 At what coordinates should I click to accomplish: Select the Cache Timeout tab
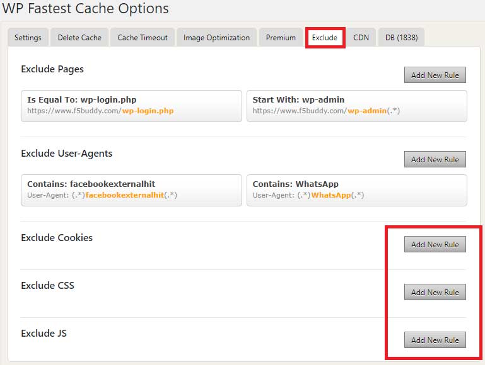[143, 37]
